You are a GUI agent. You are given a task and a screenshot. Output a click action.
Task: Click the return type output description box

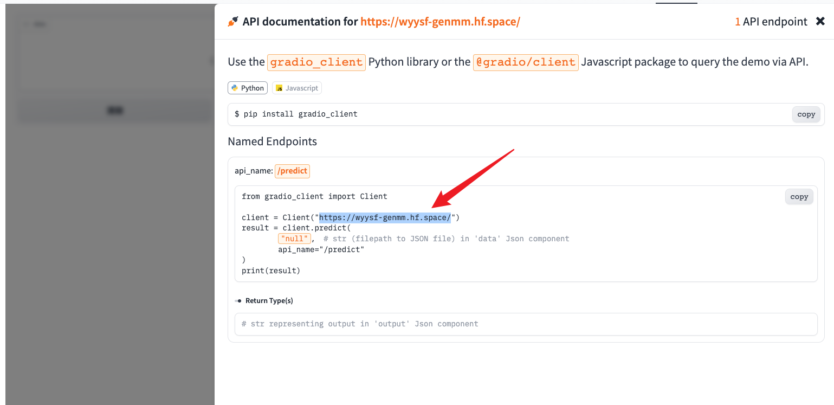click(x=525, y=324)
